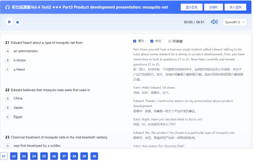Select option B 'a doctor' for question 21
Image resolution: width=253 pixels, height=163 pixels.
[8, 60]
